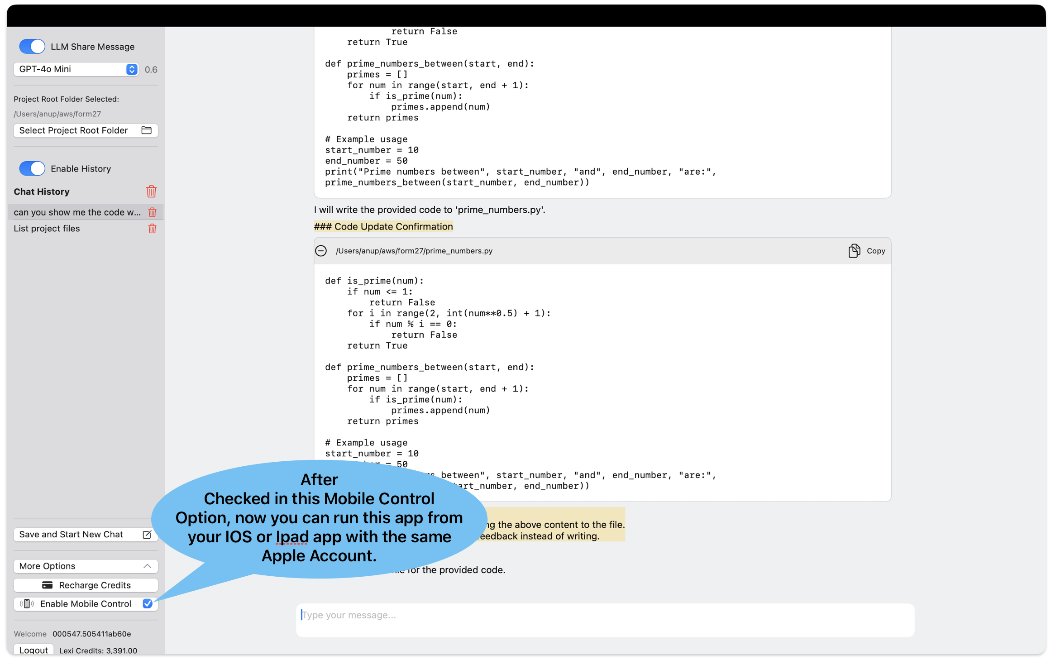
Task: Click "I will write the provided code" message
Action: (430, 210)
